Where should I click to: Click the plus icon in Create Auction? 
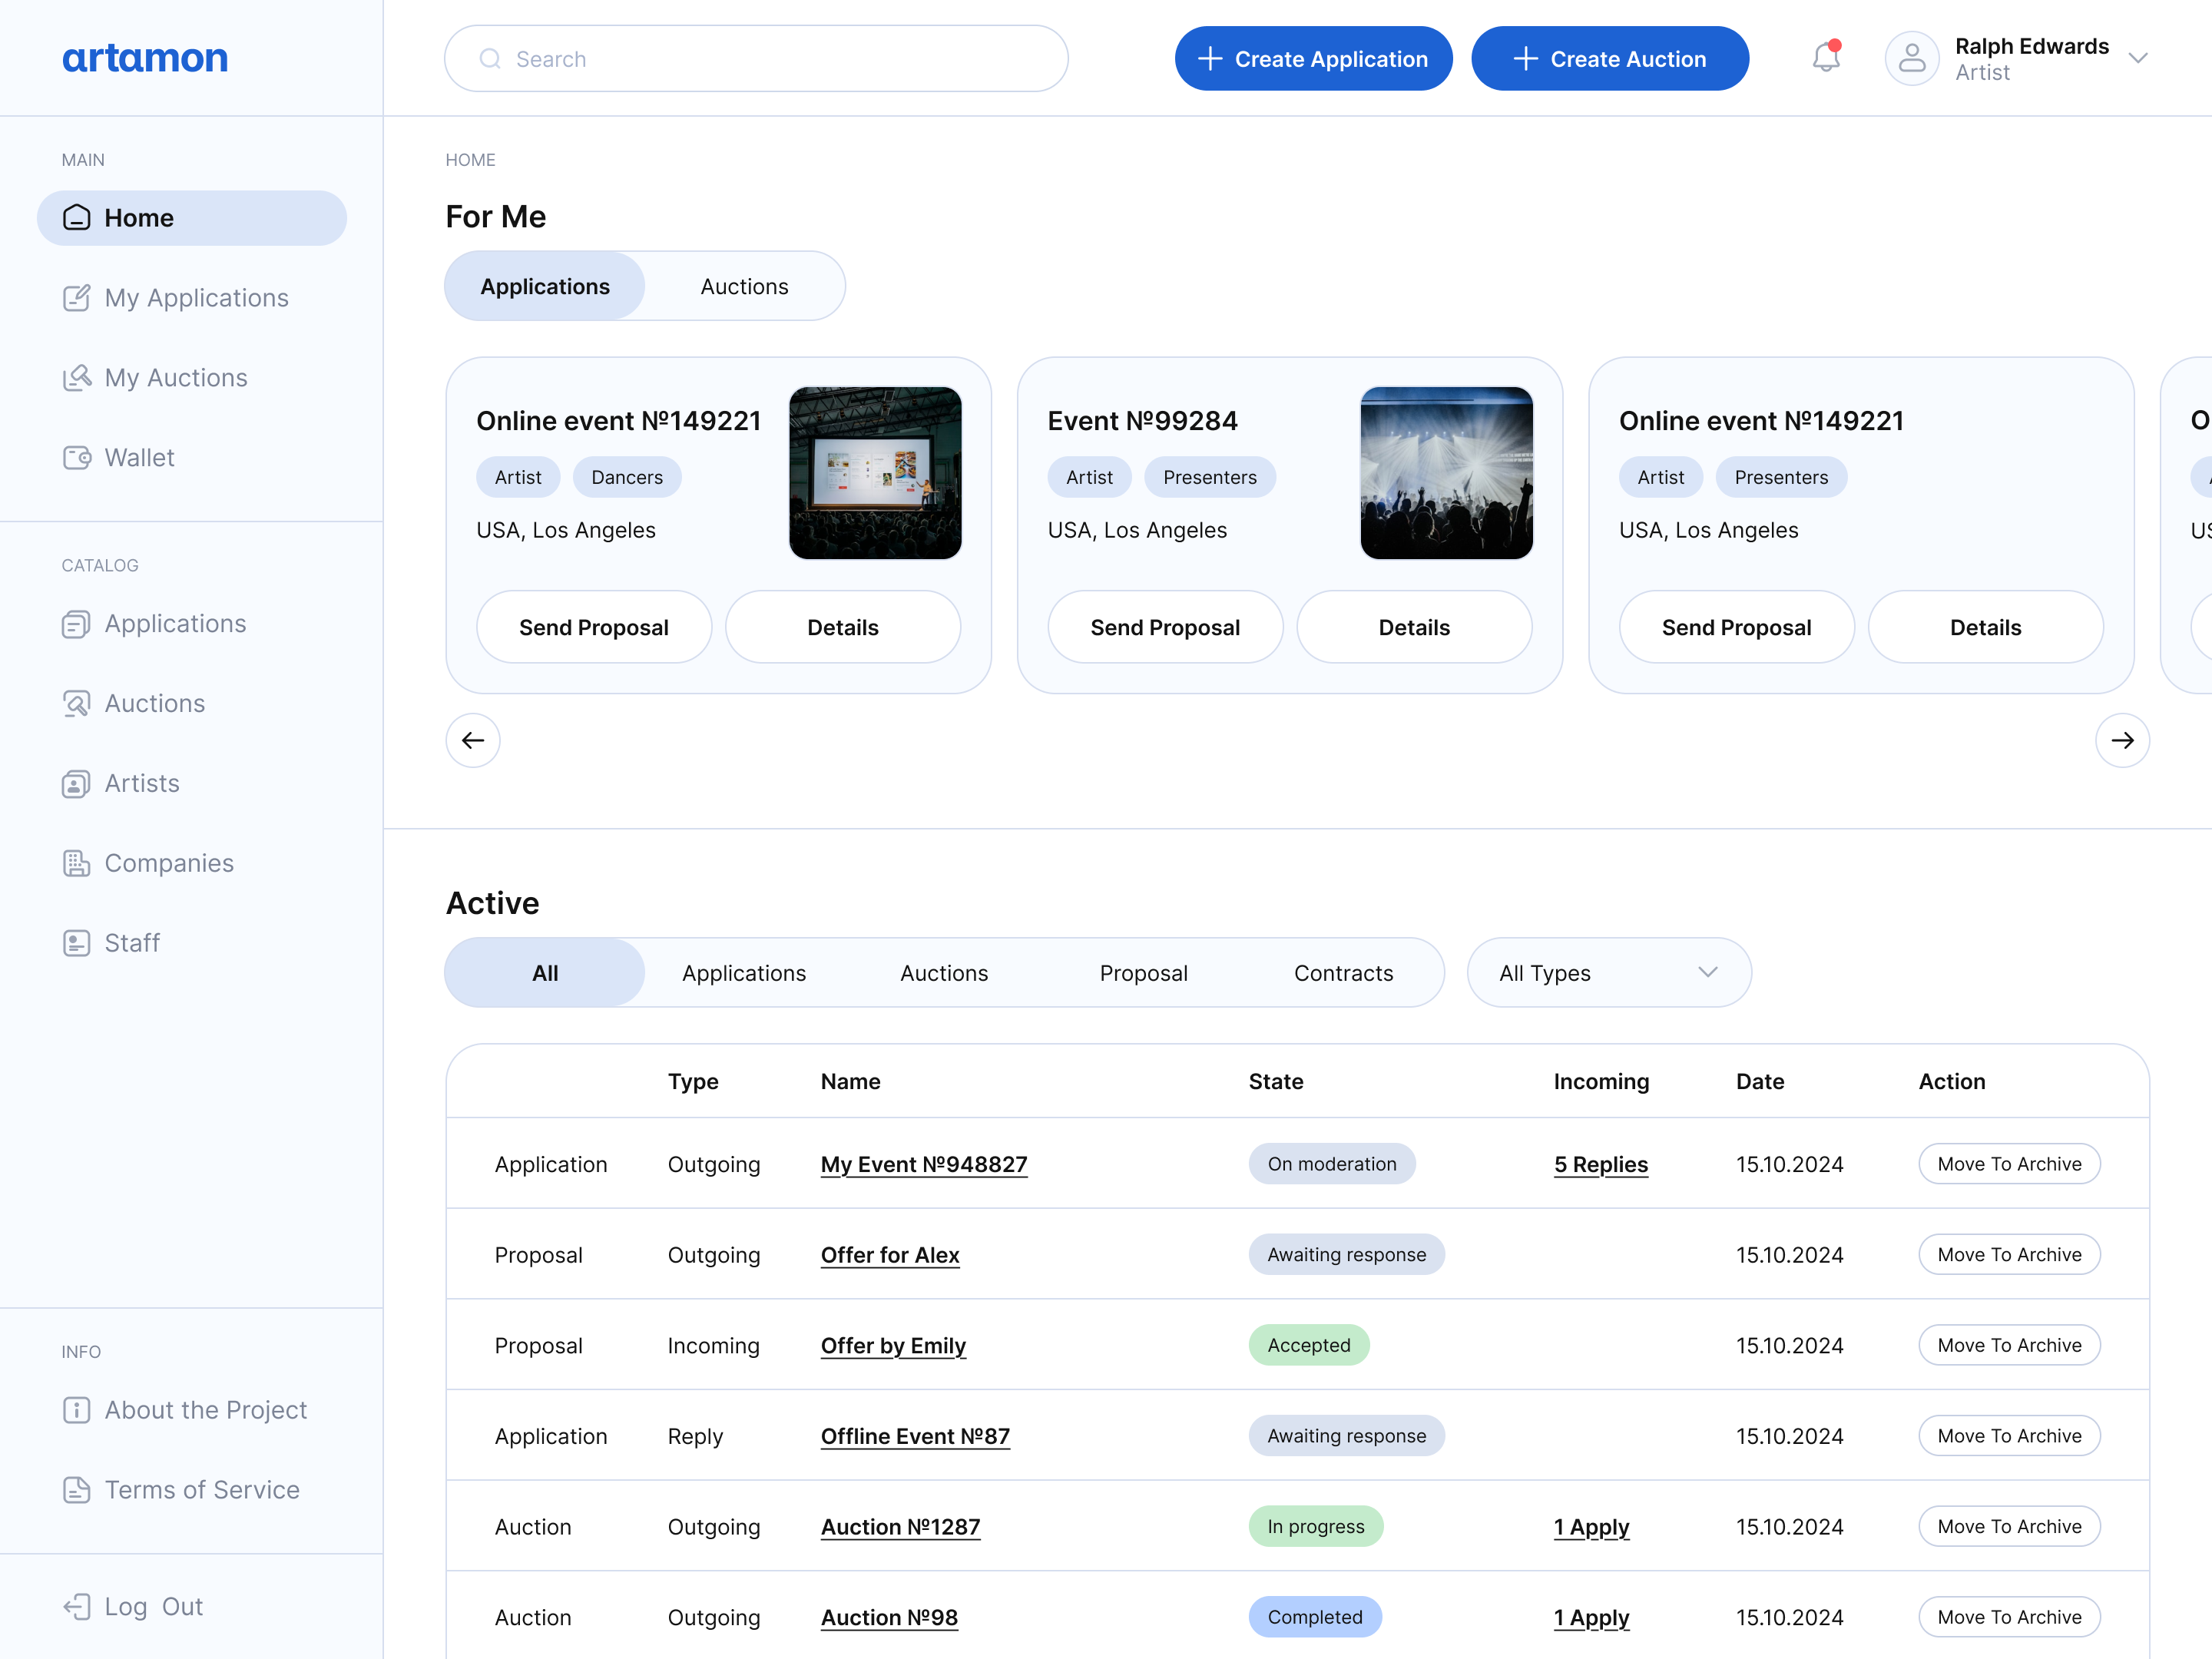(1525, 59)
